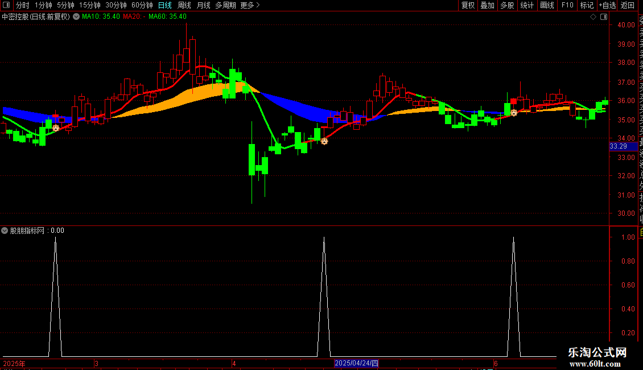The width and height of the screenshot is (643, 370).
Task: Switch to 分时 intraday view
Action: pos(23,5)
